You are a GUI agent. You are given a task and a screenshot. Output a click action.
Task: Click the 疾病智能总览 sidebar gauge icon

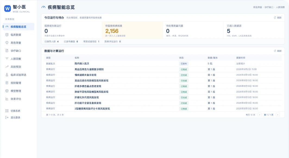(x=7, y=27)
